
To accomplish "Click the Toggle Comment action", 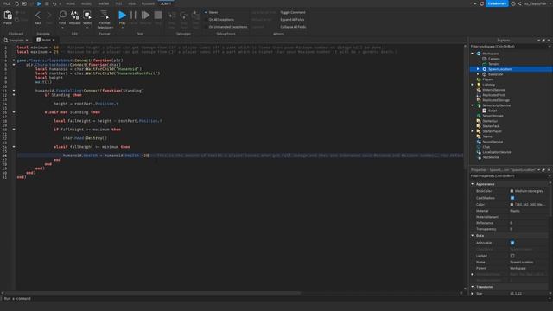I will click(x=293, y=12).
